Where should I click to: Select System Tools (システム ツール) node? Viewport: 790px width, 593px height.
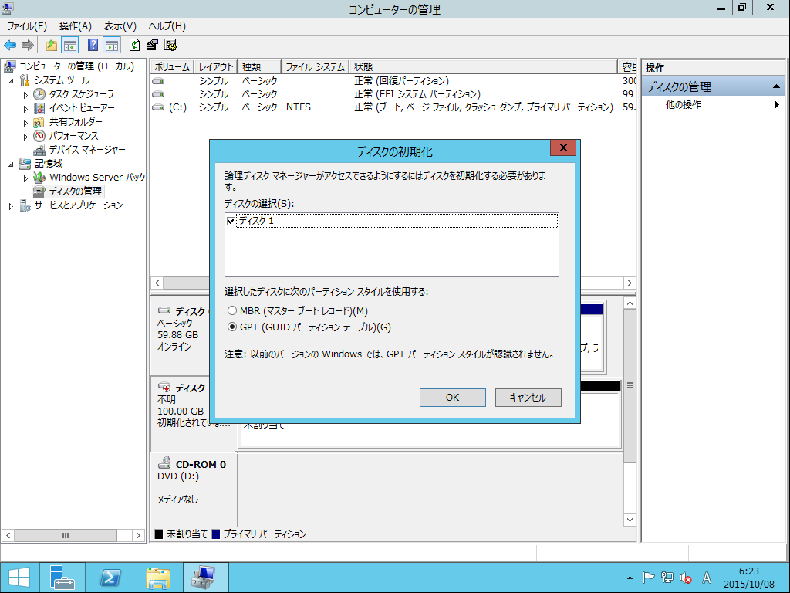(62, 80)
